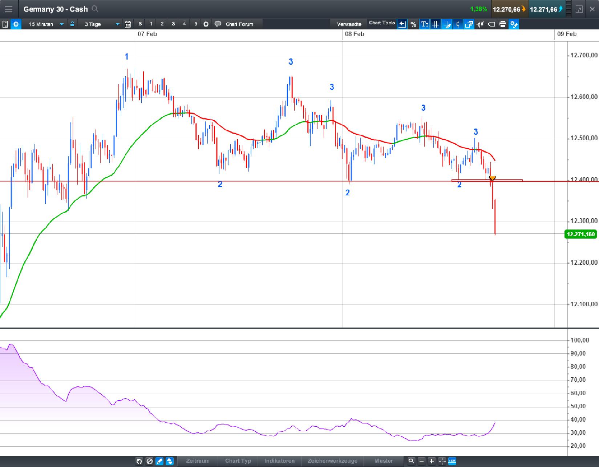Click the crosshair pointer icon at bottom right

tap(442, 461)
